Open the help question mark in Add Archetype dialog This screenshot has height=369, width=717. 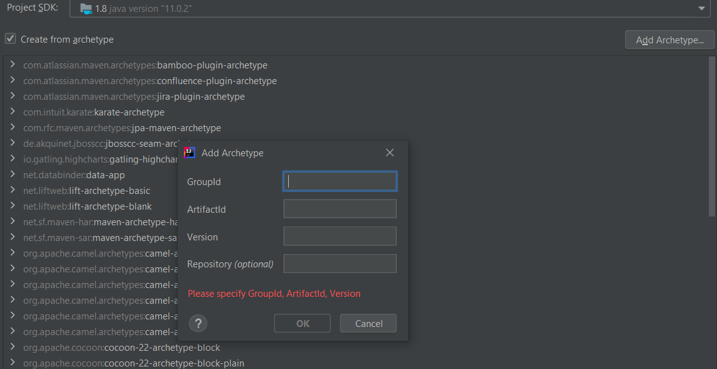point(198,323)
